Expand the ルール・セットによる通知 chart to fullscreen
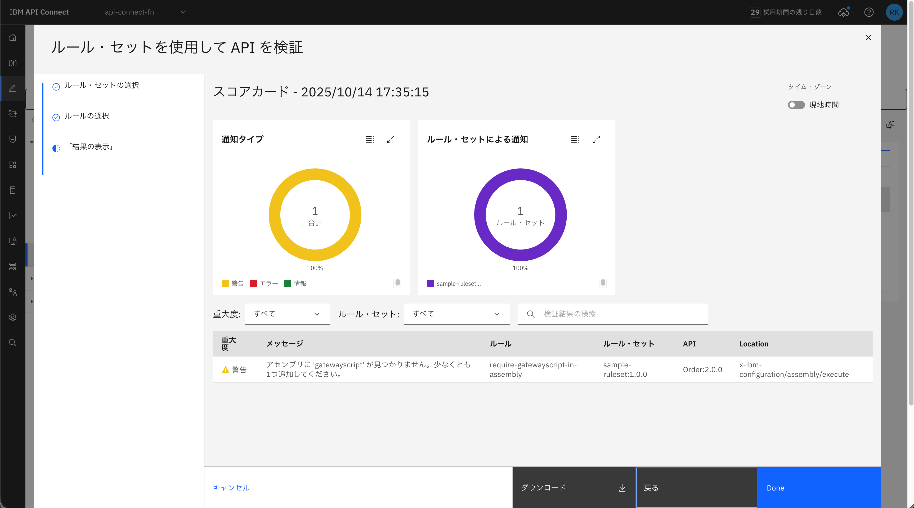The image size is (914, 508). [596, 139]
